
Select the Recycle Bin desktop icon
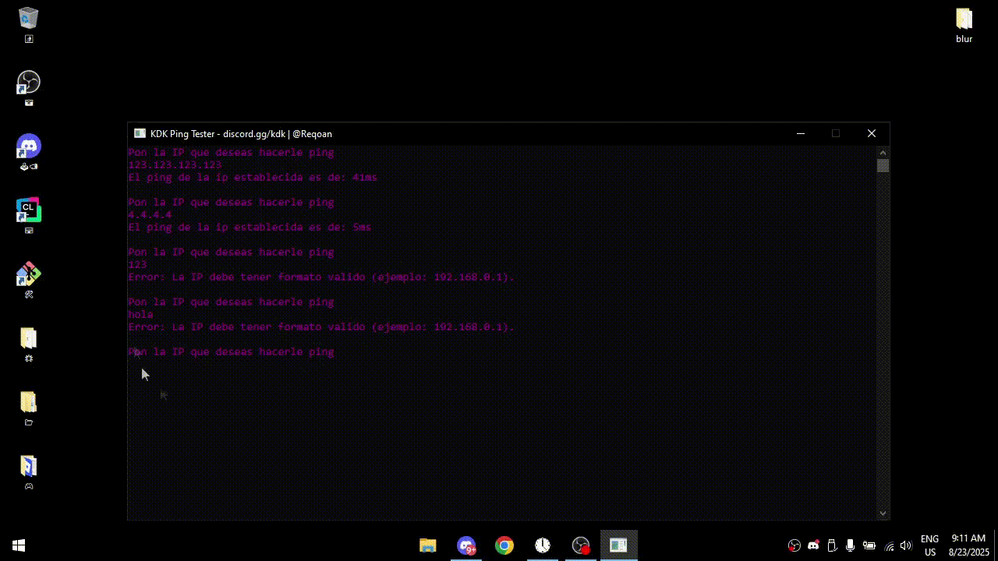point(29,19)
